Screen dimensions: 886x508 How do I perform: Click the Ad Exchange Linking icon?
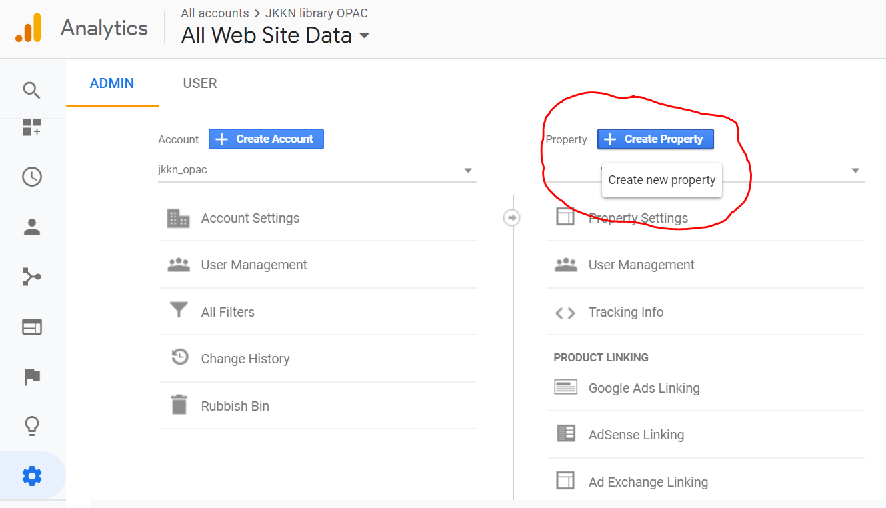[x=565, y=481]
